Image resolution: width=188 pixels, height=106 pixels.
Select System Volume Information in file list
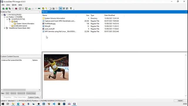[55, 18]
